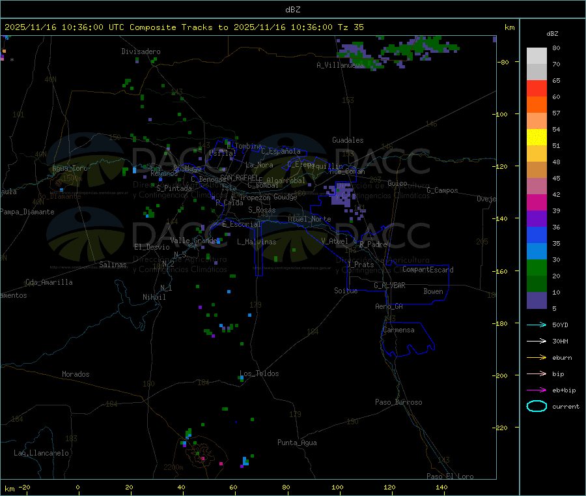This screenshot has width=586, height=496.
Task: Click the yellow eburn arrow legend symbol
Action: click(537, 358)
